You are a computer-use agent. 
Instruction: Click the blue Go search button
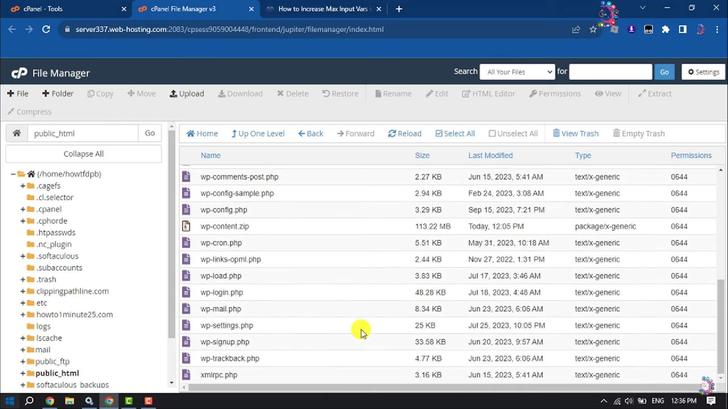coord(664,72)
